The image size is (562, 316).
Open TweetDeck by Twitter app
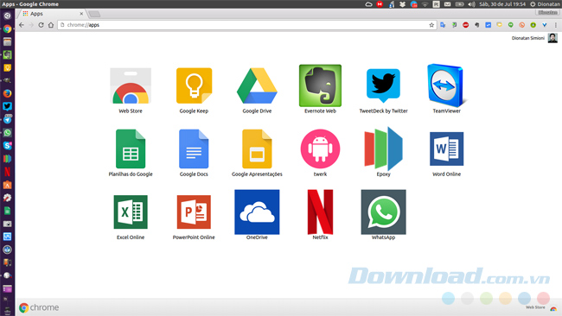(383, 85)
